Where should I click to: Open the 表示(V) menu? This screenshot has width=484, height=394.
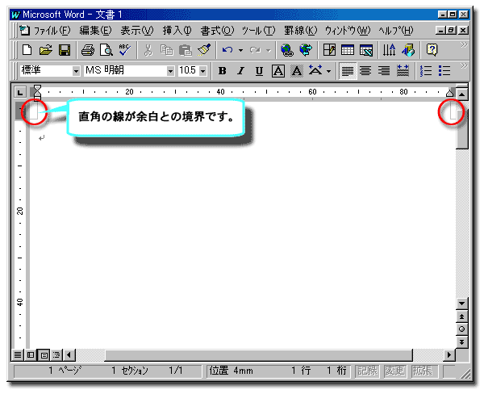coord(137,31)
